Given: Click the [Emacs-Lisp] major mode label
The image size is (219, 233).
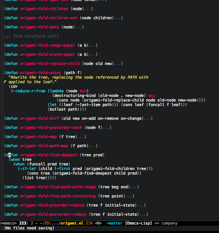Looking at the screenshot, I should [x=138, y=223].
